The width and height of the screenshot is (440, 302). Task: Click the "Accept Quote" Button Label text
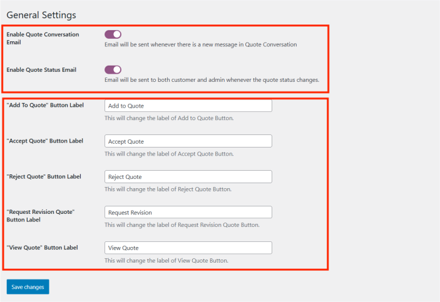tap(44, 141)
